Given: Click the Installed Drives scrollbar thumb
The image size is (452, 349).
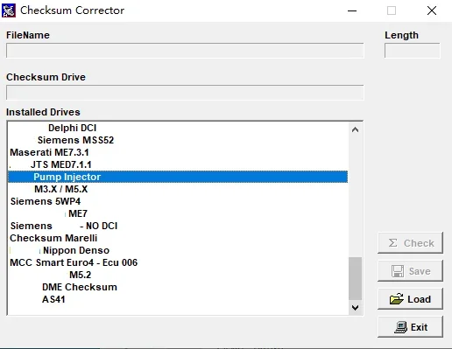Looking at the screenshot, I should tap(355, 278).
